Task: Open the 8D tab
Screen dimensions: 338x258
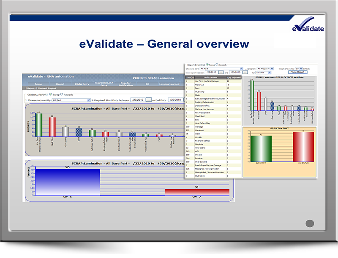Action: [x=147, y=84]
